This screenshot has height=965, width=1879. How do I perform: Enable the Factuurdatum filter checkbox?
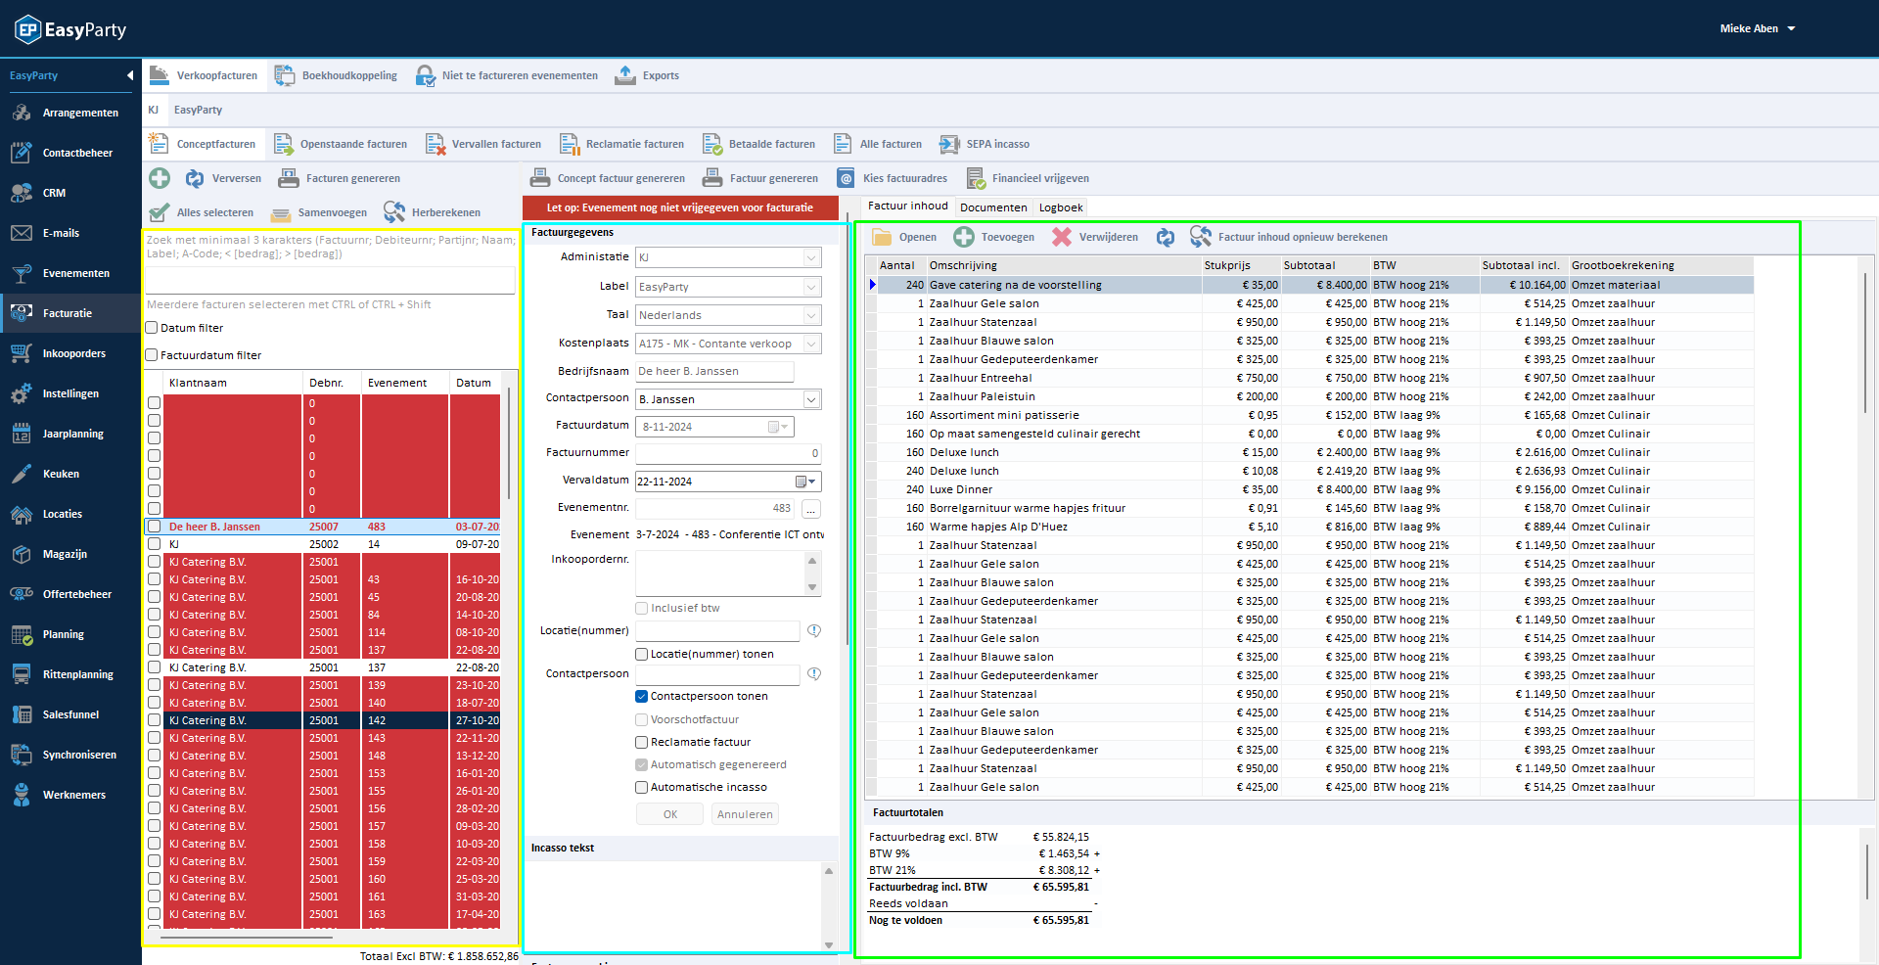pyautogui.click(x=152, y=355)
